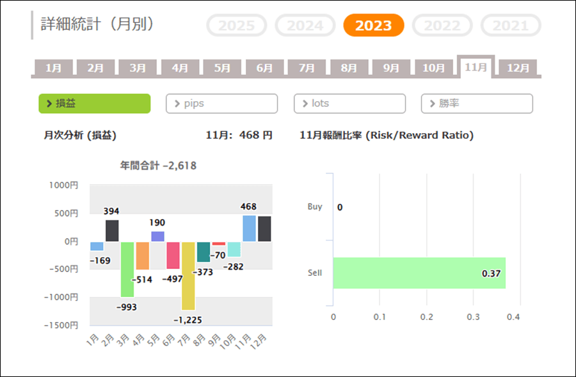Go to the 10月 tab

(433, 68)
